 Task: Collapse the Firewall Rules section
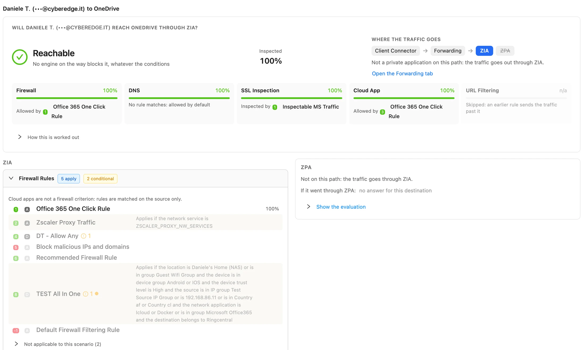pos(11,178)
